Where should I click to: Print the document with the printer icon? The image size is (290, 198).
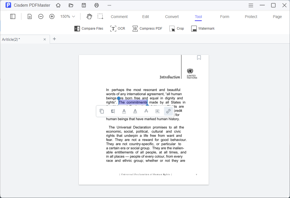(x=97, y=5)
